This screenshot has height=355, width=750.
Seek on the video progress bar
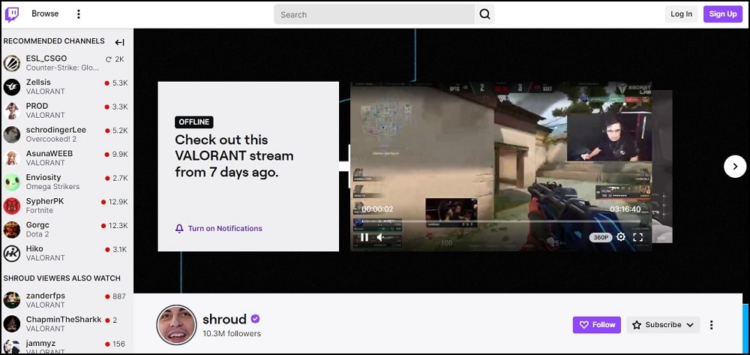(501, 221)
